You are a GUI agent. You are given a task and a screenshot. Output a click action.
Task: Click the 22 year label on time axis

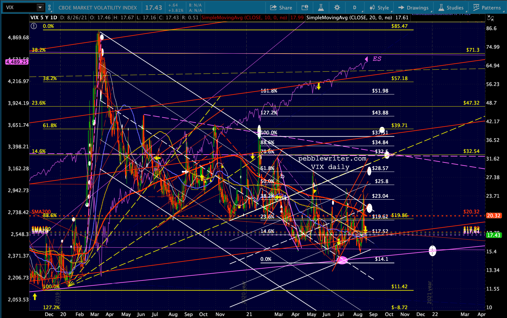click(435, 314)
